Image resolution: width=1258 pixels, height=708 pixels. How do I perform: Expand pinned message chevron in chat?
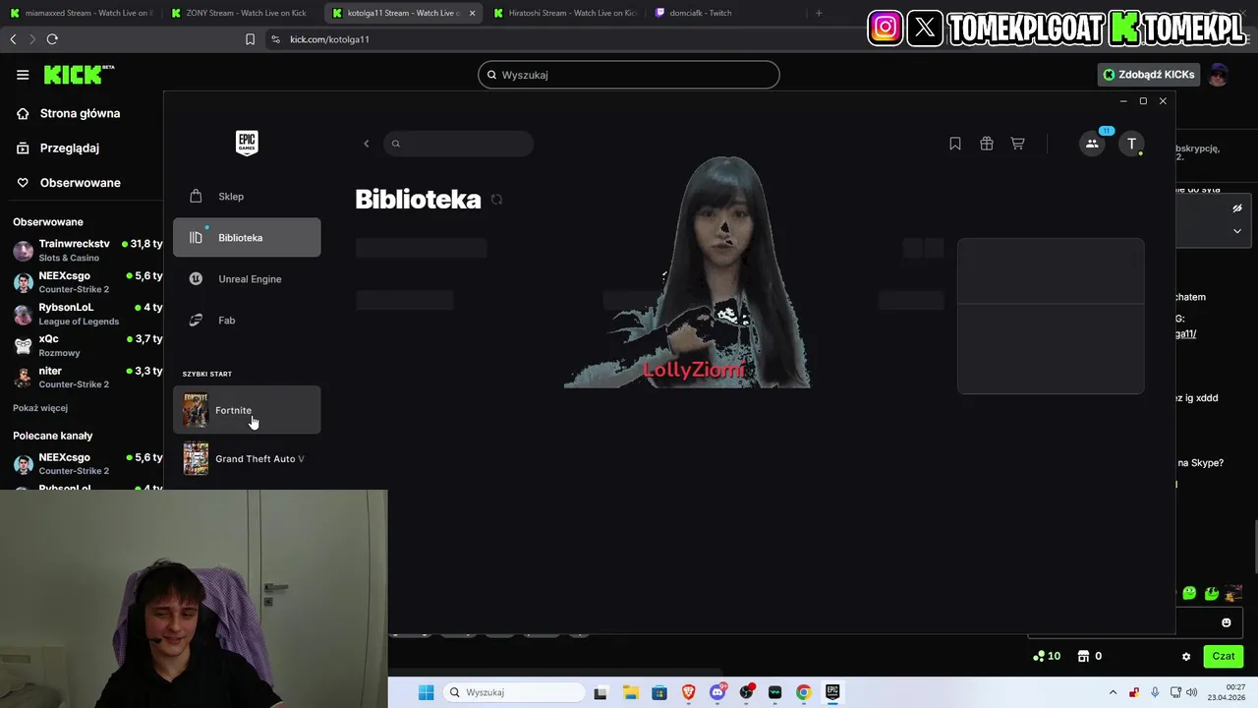coord(1237,231)
